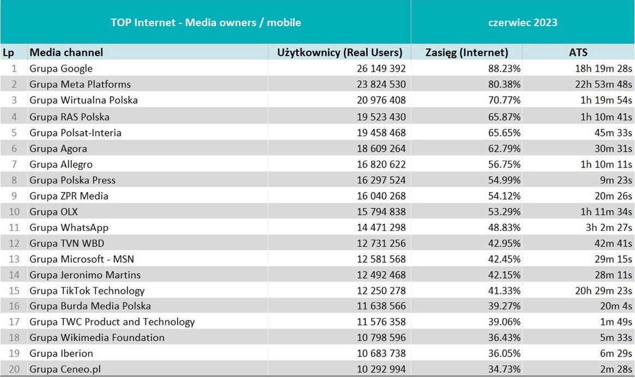Click the 'Grupa Wirtualna Polska' row name
Screen dimensions: 635x378
[83, 100]
